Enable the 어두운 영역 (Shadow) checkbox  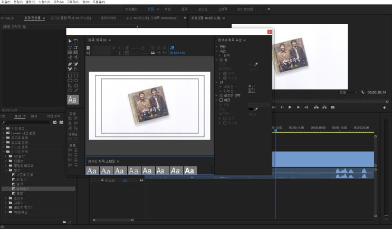(x=221, y=95)
